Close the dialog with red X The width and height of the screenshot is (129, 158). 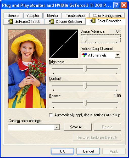124,5
